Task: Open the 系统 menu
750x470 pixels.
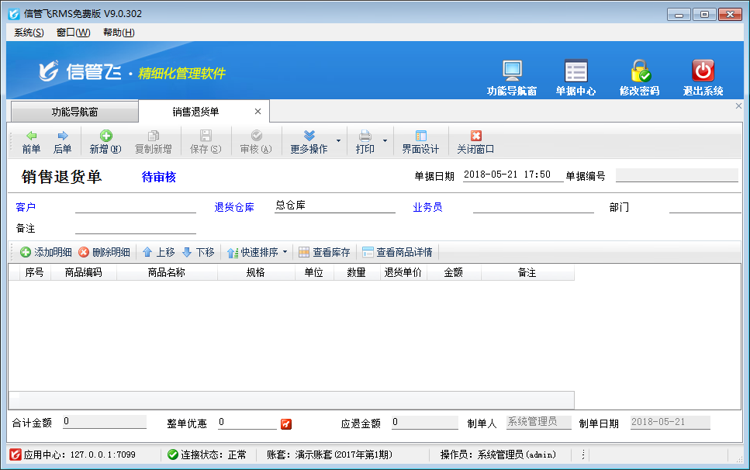Action: tap(29, 33)
